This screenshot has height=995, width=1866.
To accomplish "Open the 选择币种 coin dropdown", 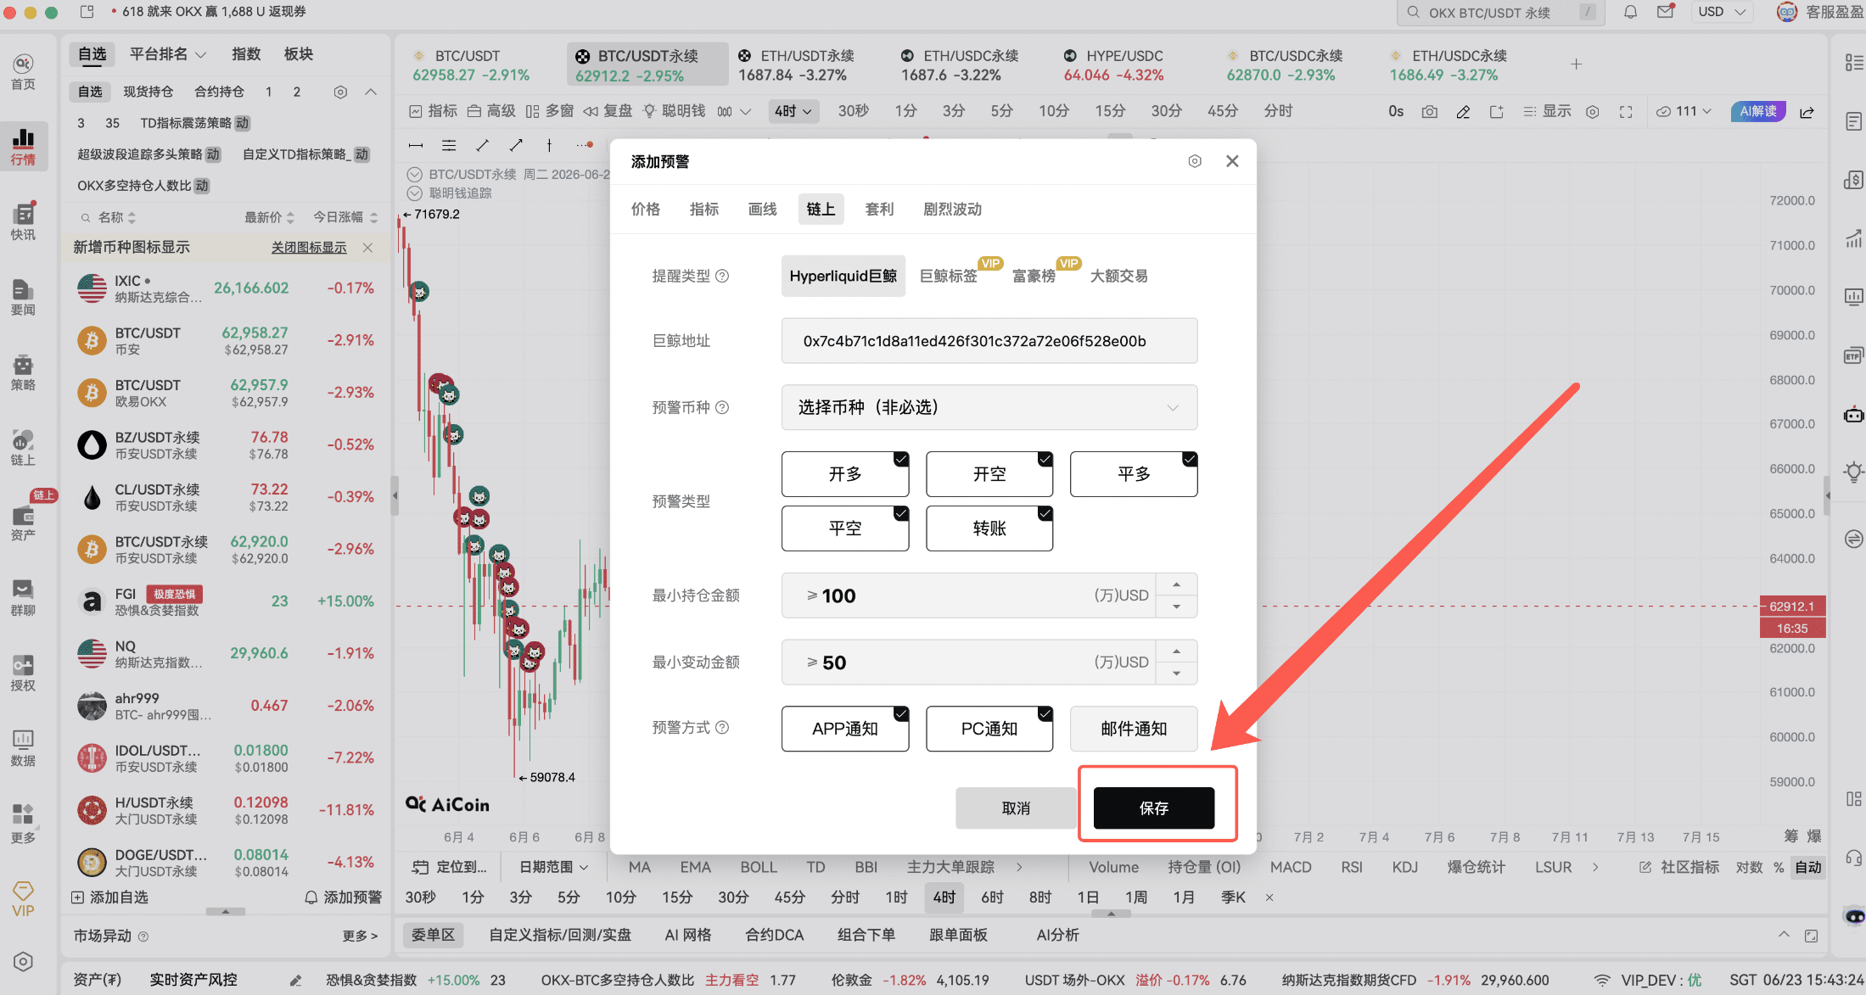I will (989, 407).
